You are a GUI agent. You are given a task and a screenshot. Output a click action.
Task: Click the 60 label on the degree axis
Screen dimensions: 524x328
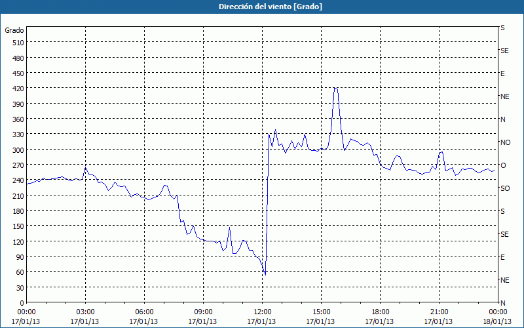20,272
